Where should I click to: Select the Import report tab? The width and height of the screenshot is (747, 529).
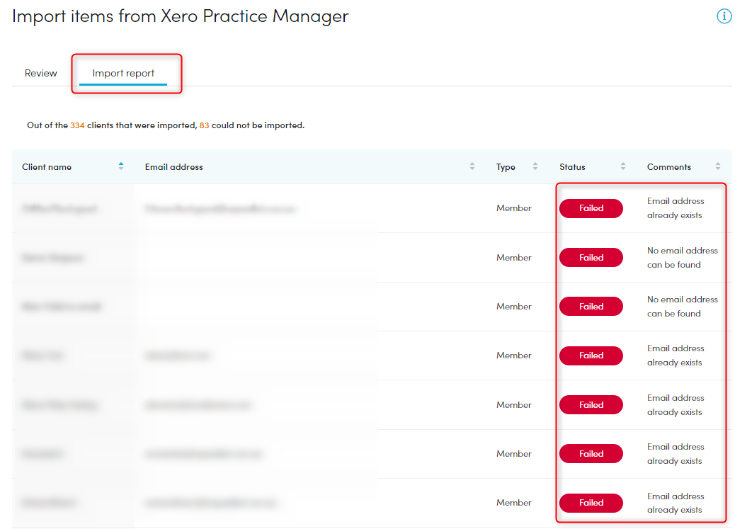(x=123, y=73)
